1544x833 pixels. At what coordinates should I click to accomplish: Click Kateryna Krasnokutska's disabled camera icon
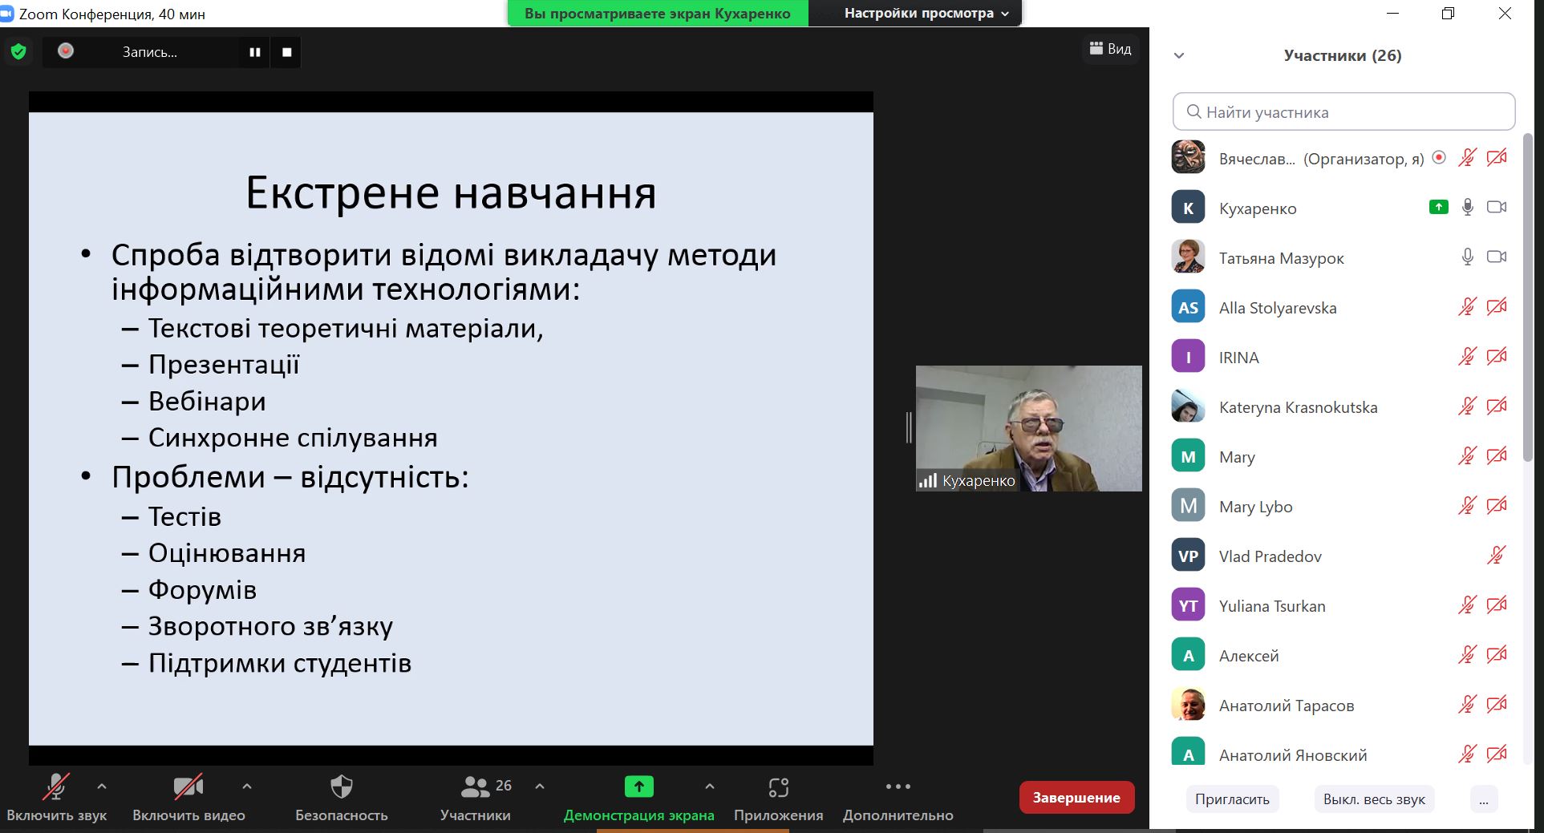point(1497,406)
